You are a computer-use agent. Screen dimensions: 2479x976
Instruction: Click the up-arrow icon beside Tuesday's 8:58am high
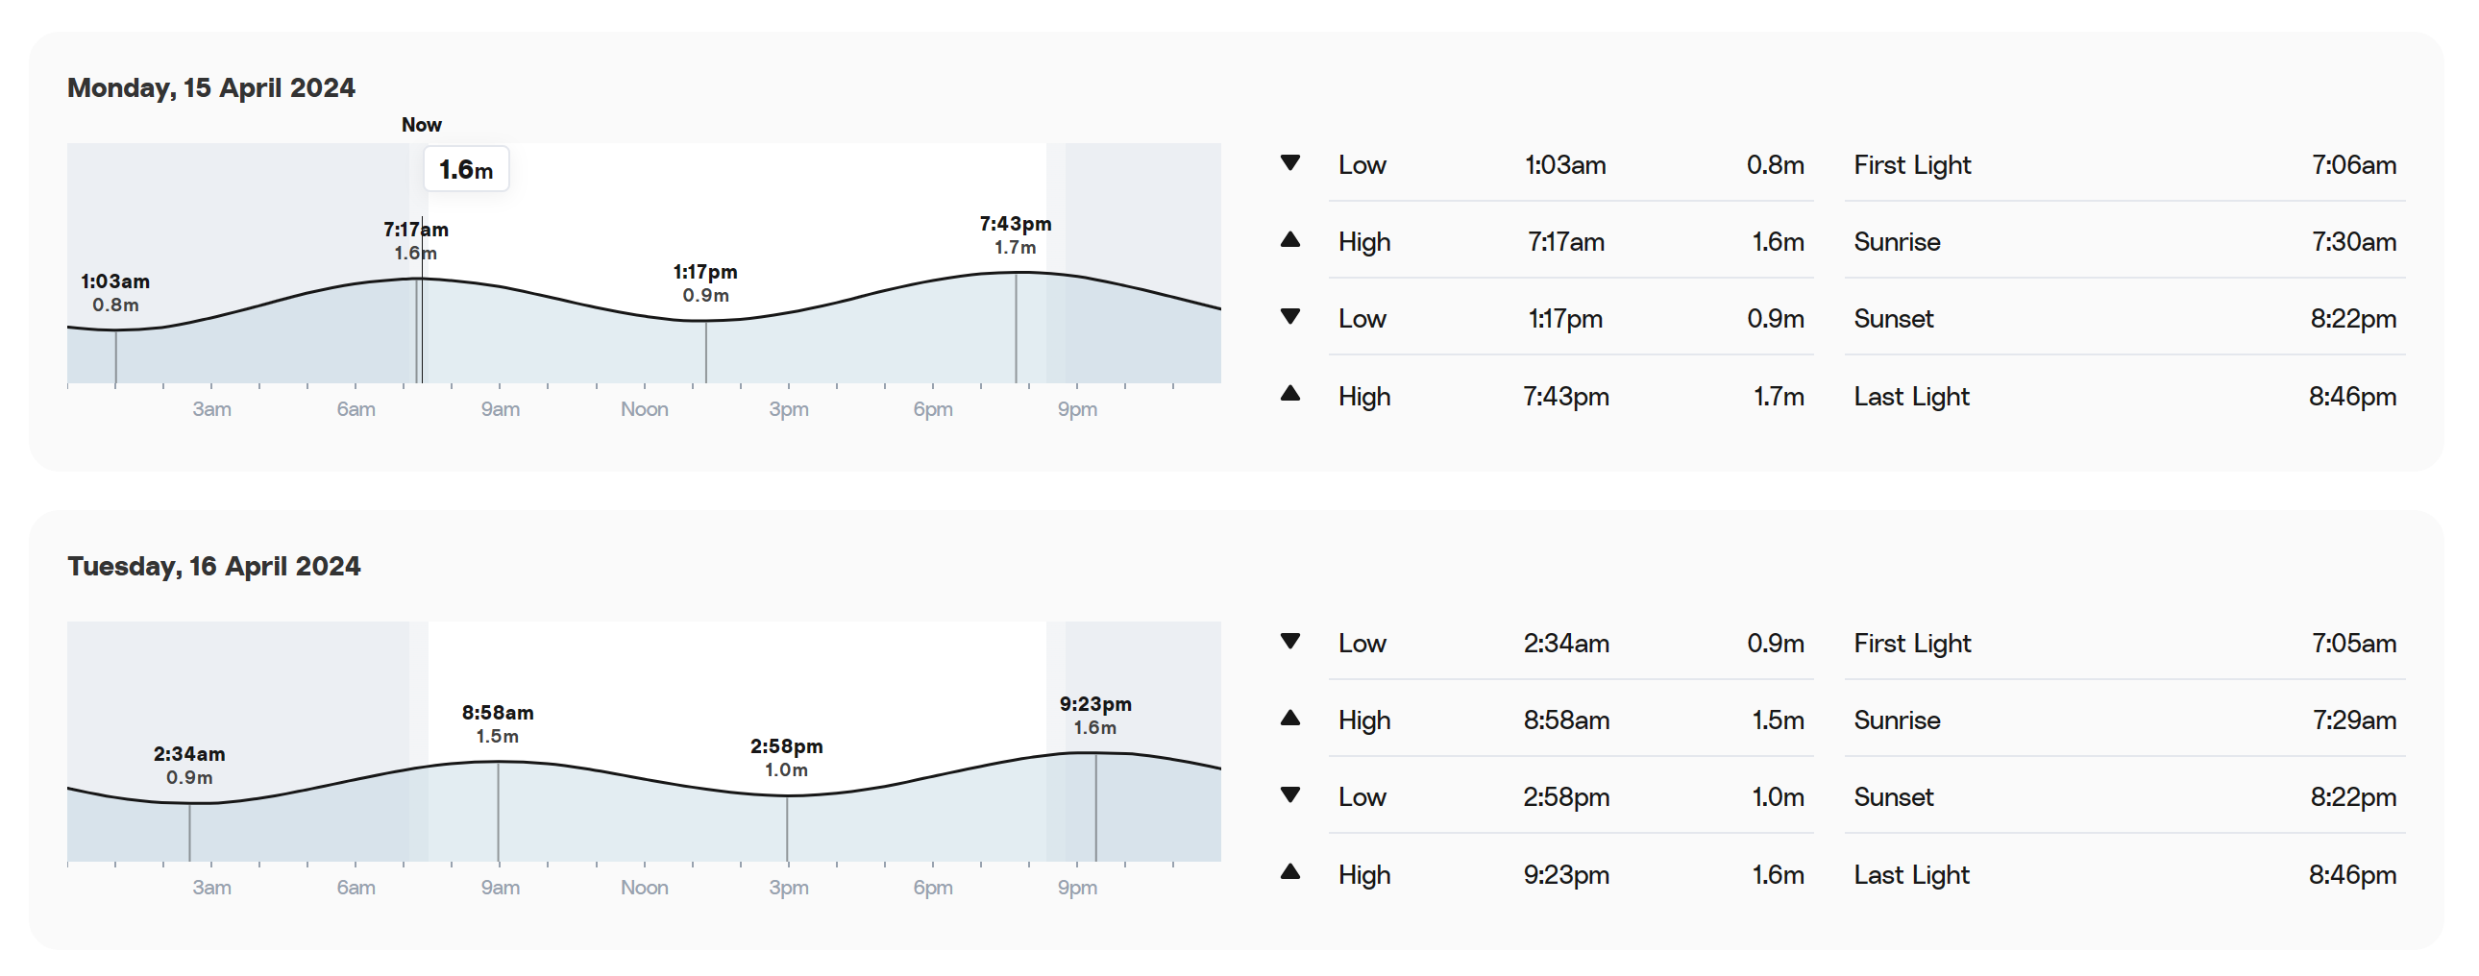(1290, 718)
